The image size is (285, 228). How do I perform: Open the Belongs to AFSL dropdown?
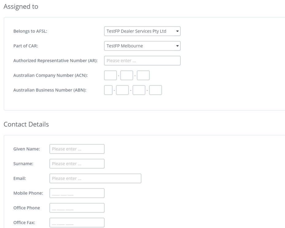[142, 31]
